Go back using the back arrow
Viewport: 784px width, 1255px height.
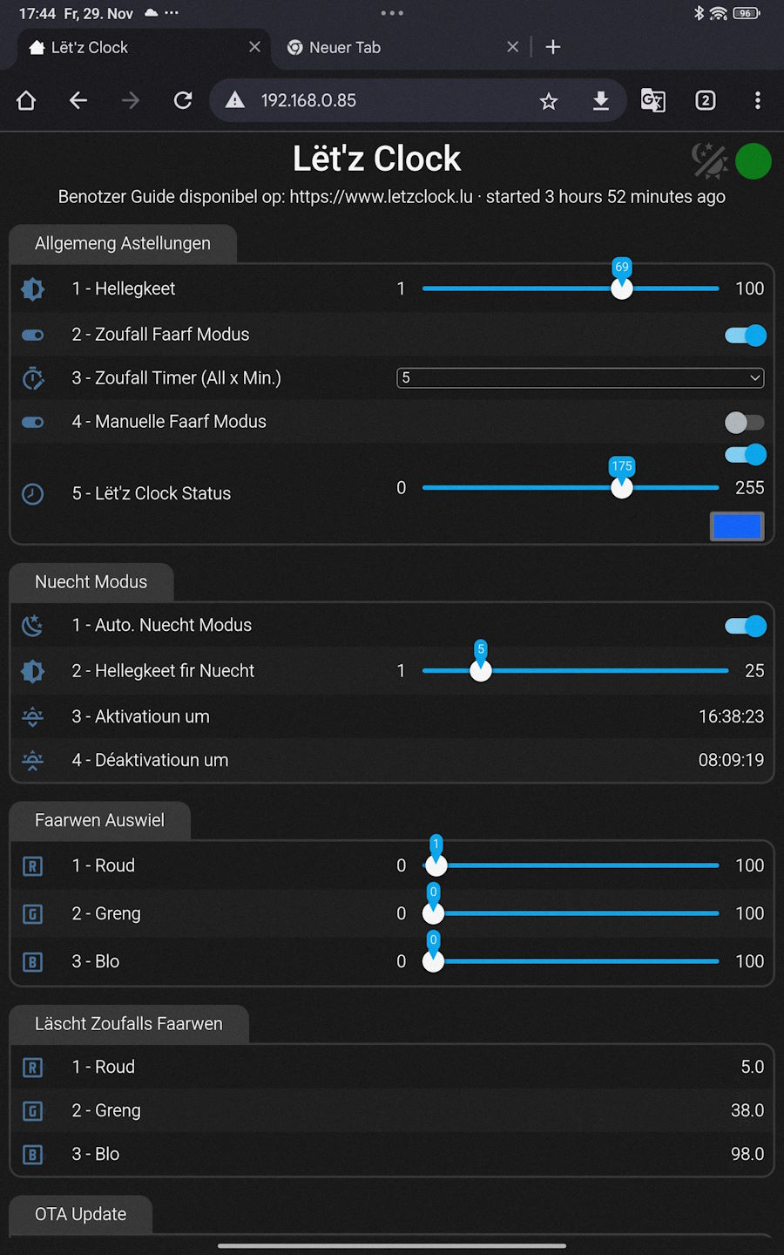78,101
